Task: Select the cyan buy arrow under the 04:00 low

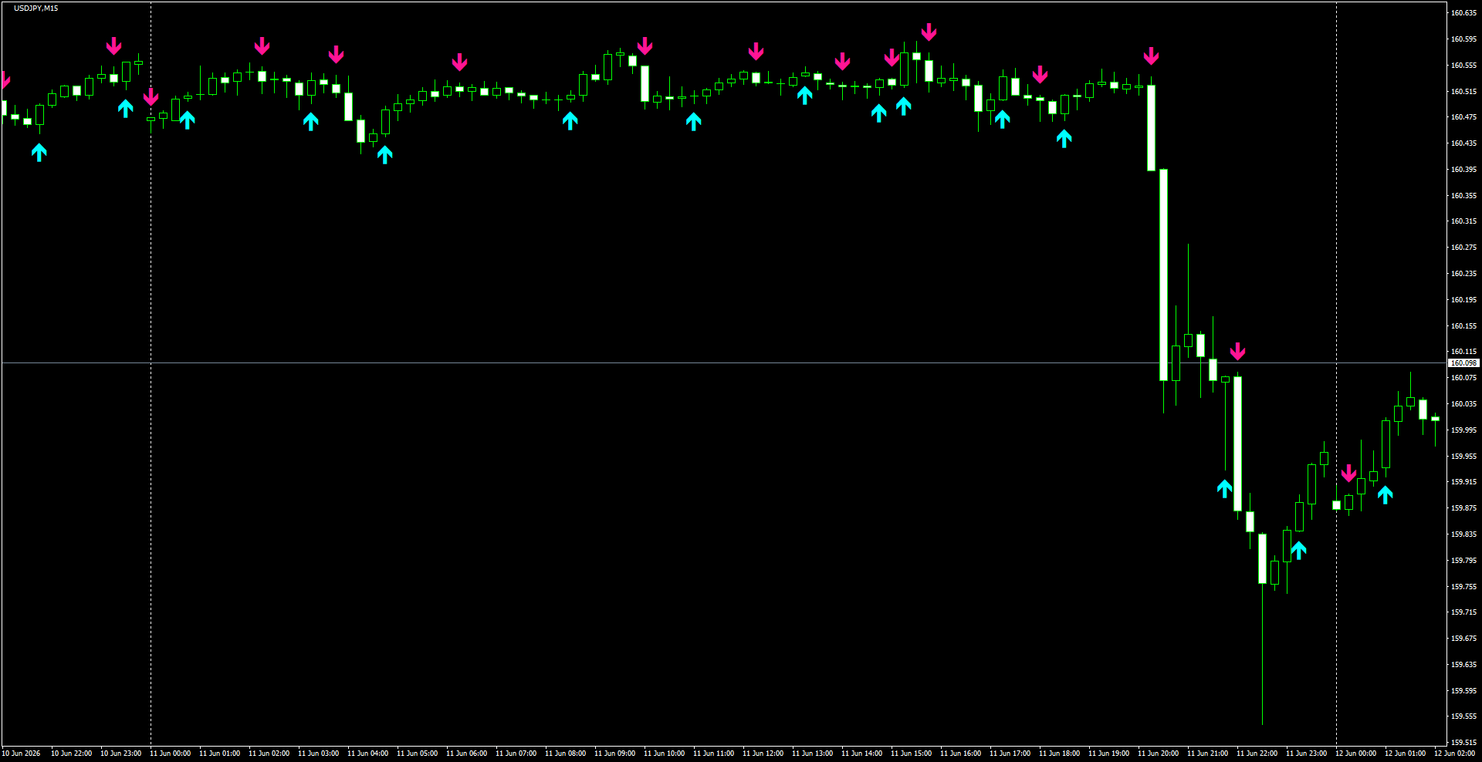Action: (385, 155)
